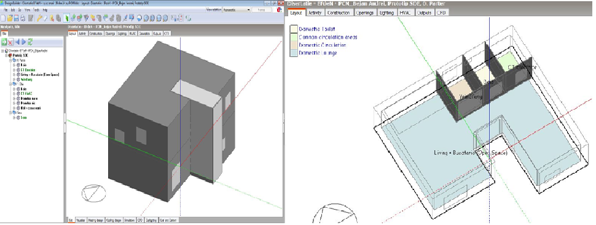The height and width of the screenshot is (225, 596).
Task: Click the Domestic Circulation legend label
Action: pos(323,45)
